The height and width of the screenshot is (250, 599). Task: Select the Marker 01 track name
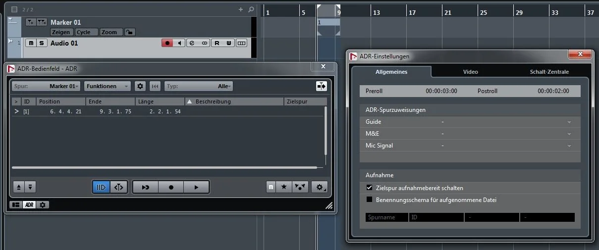tap(65, 22)
